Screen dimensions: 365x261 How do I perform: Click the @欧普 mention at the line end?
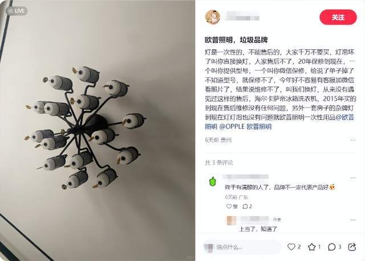[345, 117]
